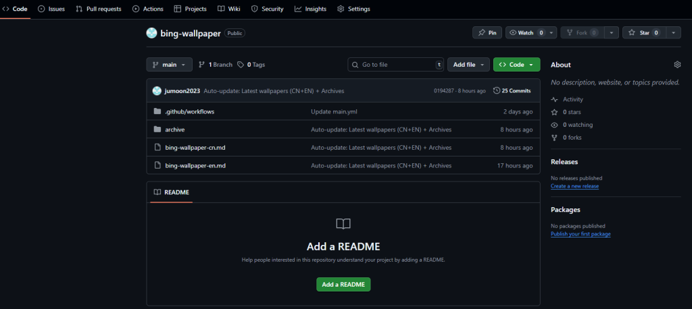The height and width of the screenshot is (309, 692).
Task: Expand the Add file dropdown
Action: (x=468, y=65)
